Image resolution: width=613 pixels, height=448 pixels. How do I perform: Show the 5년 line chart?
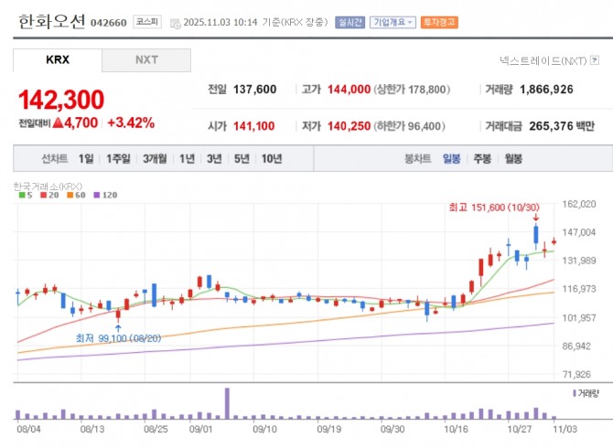click(x=242, y=158)
